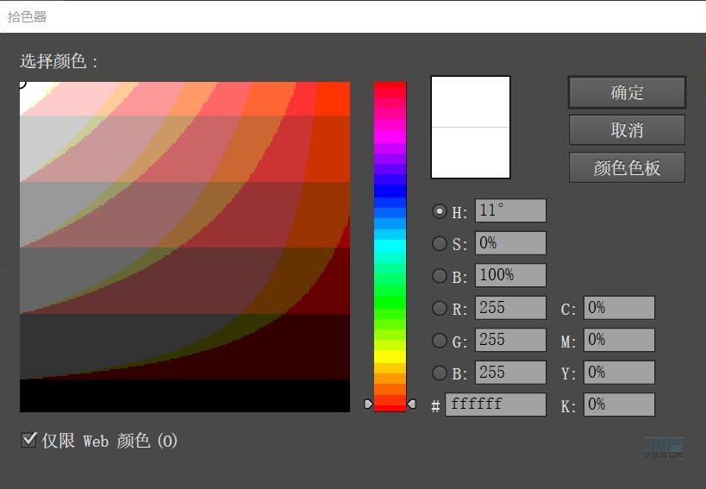Select the blue B radio button below G
Image resolution: width=706 pixels, height=489 pixels.
tap(440, 373)
